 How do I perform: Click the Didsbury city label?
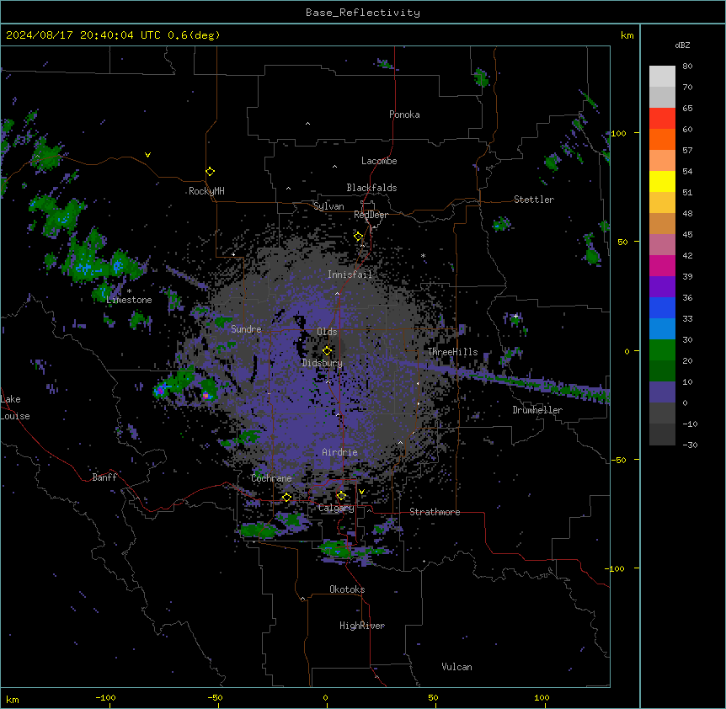pos(323,363)
